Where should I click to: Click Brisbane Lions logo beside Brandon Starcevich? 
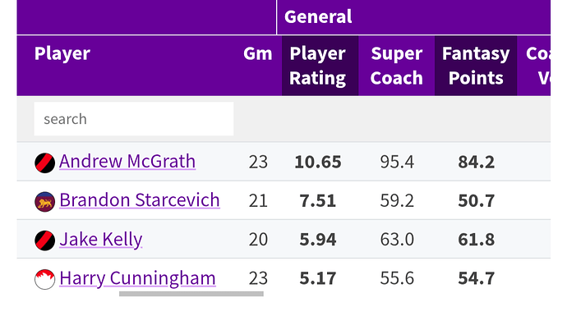pyautogui.click(x=45, y=202)
